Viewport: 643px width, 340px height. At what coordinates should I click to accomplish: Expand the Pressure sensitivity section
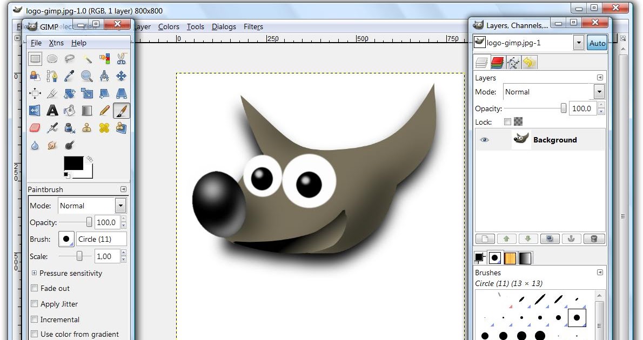(x=35, y=273)
